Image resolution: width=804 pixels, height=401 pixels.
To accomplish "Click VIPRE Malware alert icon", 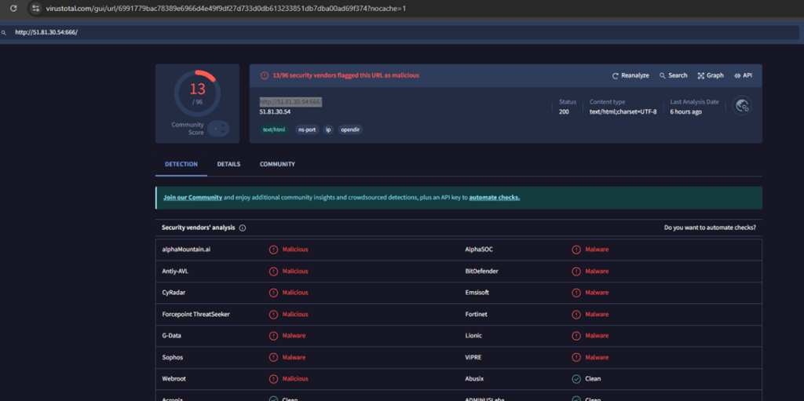I will click(576, 357).
